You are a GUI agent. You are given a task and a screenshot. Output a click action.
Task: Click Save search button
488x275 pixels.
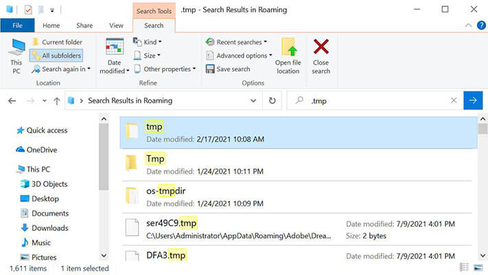click(x=233, y=69)
